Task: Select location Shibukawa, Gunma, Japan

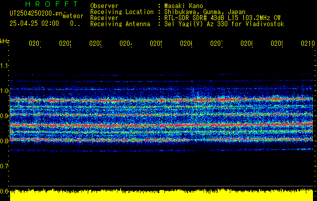Action: coord(205,12)
